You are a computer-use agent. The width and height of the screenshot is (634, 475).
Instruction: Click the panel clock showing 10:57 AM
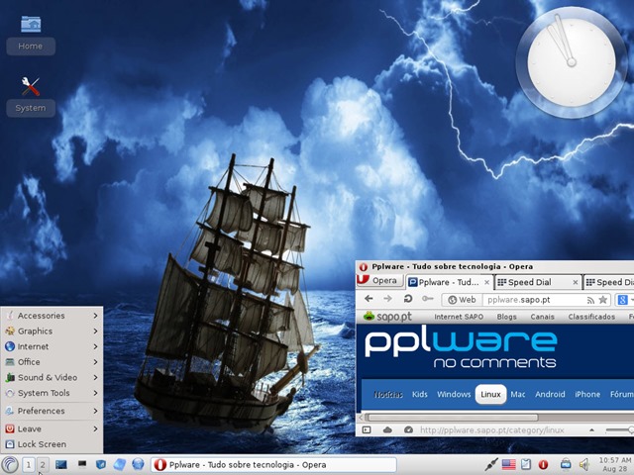[x=615, y=464]
